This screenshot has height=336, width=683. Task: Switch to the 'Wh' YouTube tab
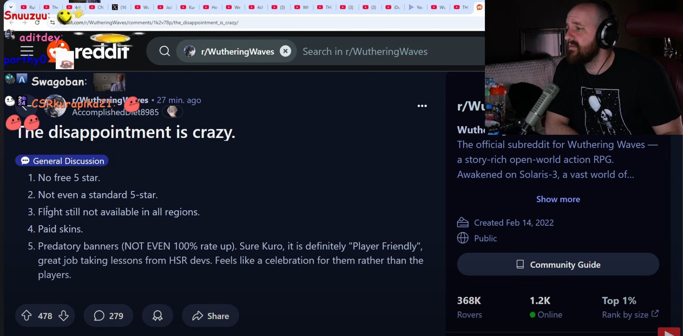(x=301, y=7)
